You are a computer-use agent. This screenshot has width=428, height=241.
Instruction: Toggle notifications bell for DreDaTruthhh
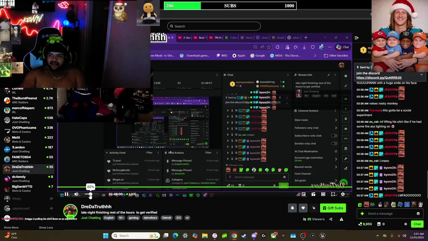pyautogui.click(x=292, y=208)
